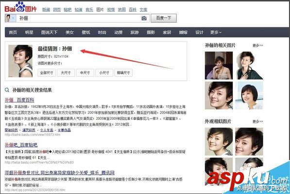
Task: Open related image of woman in dark green jacket
Action: pyautogui.click(x=249, y=65)
